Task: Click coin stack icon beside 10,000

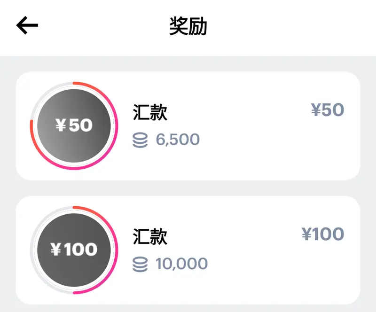Action: 140,264
